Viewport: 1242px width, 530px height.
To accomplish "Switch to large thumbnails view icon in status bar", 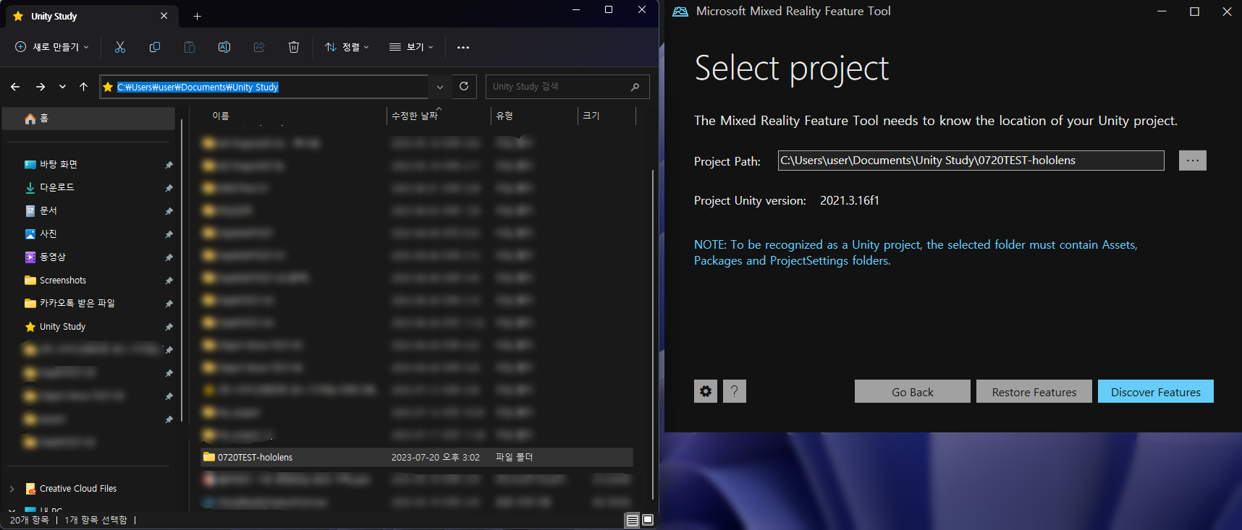I will 648,520.
